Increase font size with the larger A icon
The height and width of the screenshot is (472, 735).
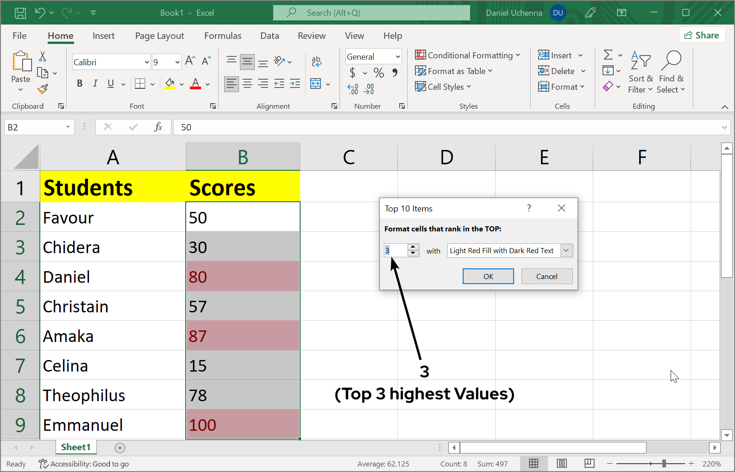click(190, 61)
